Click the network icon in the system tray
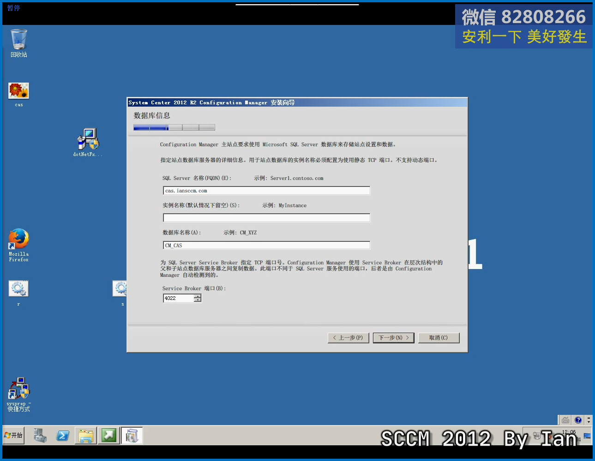Image resolution: width=595 pixels, height=461 pixels. pos(537,435)
